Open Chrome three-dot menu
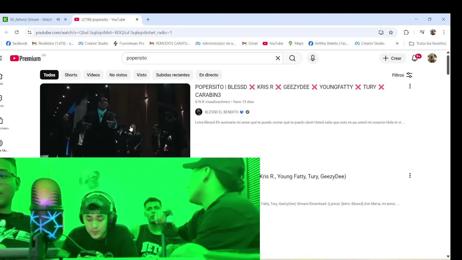 pos(444,32)
